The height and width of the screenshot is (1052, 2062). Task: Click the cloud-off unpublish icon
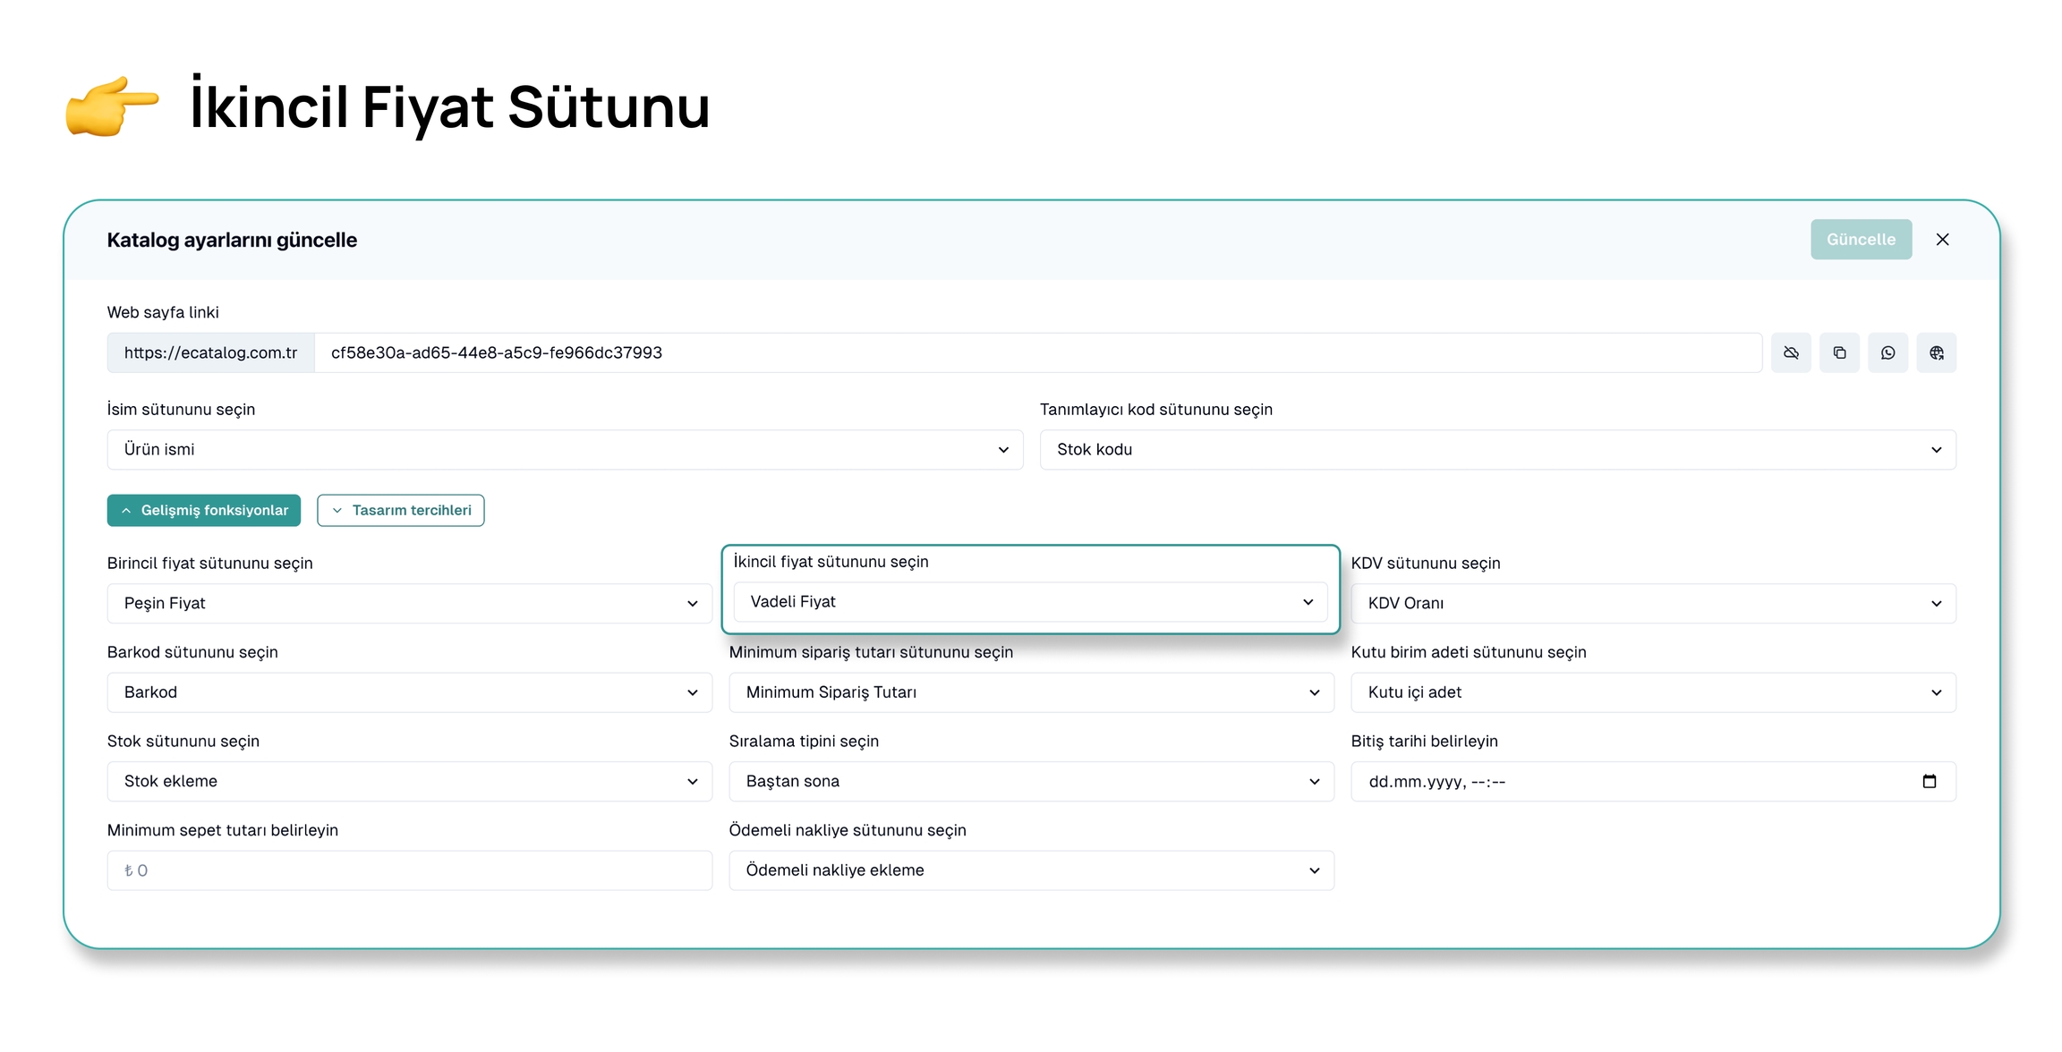click(1790, 352)
